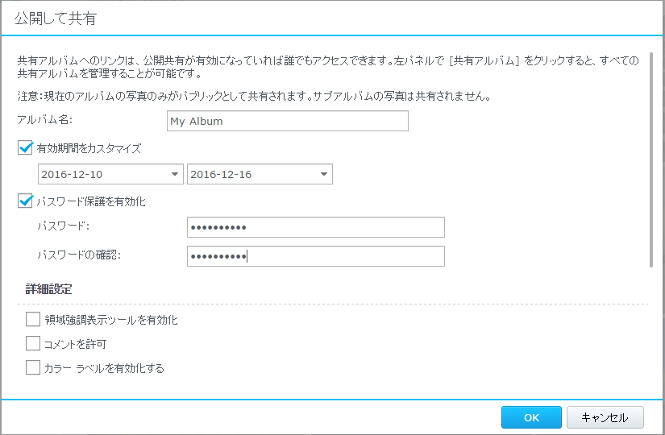Click the 公開して共有 dialog title
Viewport: 665px width, 435px height.
(x=55, y=18)
